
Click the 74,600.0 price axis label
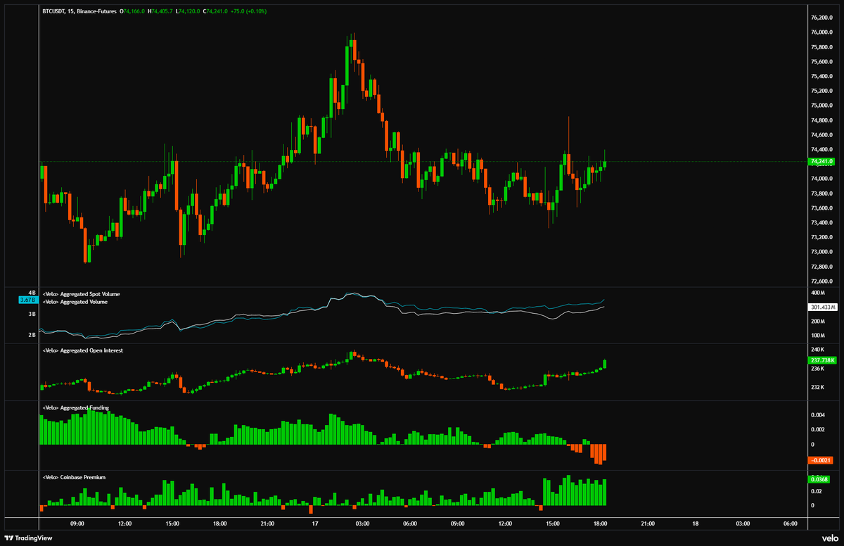pos(823,135)
